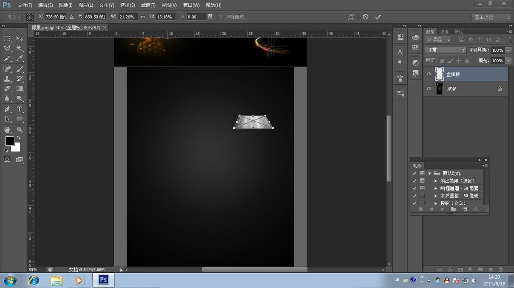514x288 pixels.
Task: Toggle the lock transparent pixels icon
Action: click(442, 61)
